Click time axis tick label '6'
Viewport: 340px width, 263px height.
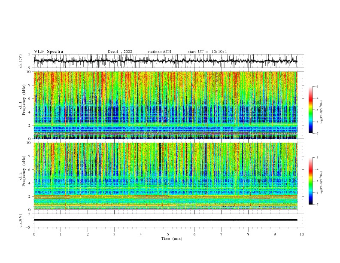coord(194,234)
